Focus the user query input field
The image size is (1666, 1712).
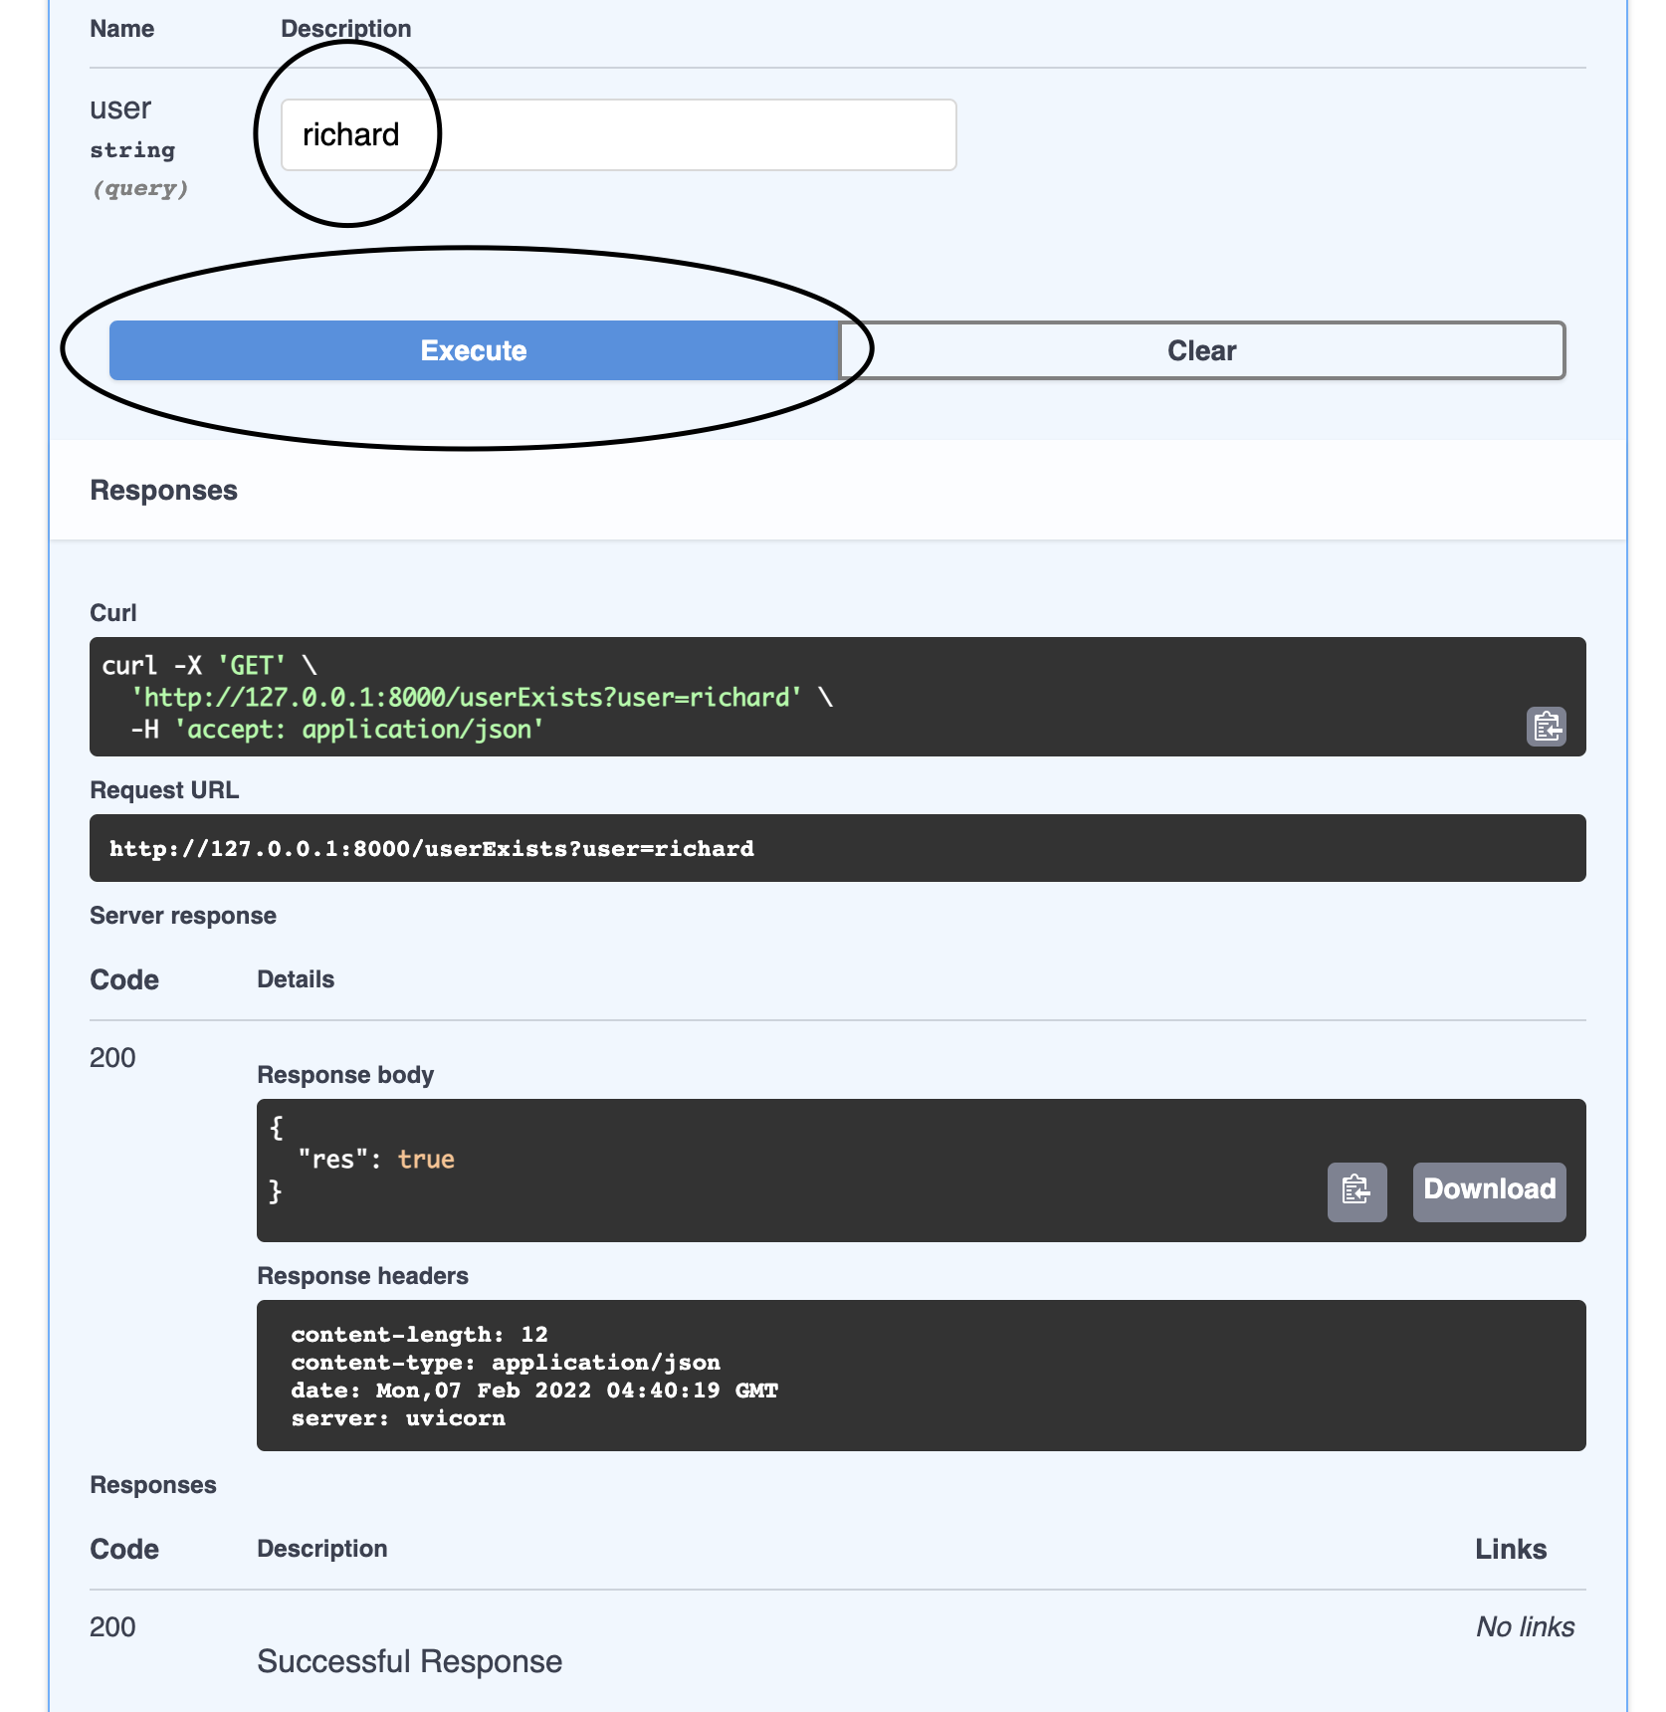tap(618, 134)
